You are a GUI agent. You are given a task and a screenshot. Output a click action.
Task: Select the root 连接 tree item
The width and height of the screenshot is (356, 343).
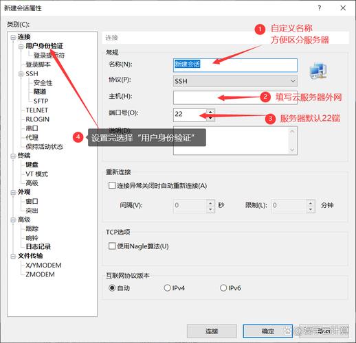click(24, 37)
